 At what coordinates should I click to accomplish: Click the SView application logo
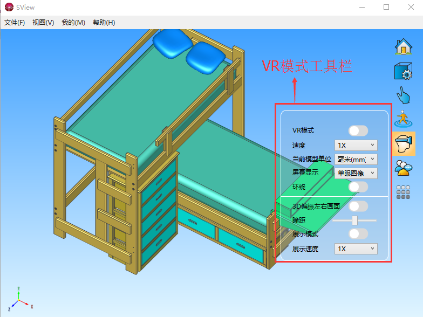pos(9,7)
